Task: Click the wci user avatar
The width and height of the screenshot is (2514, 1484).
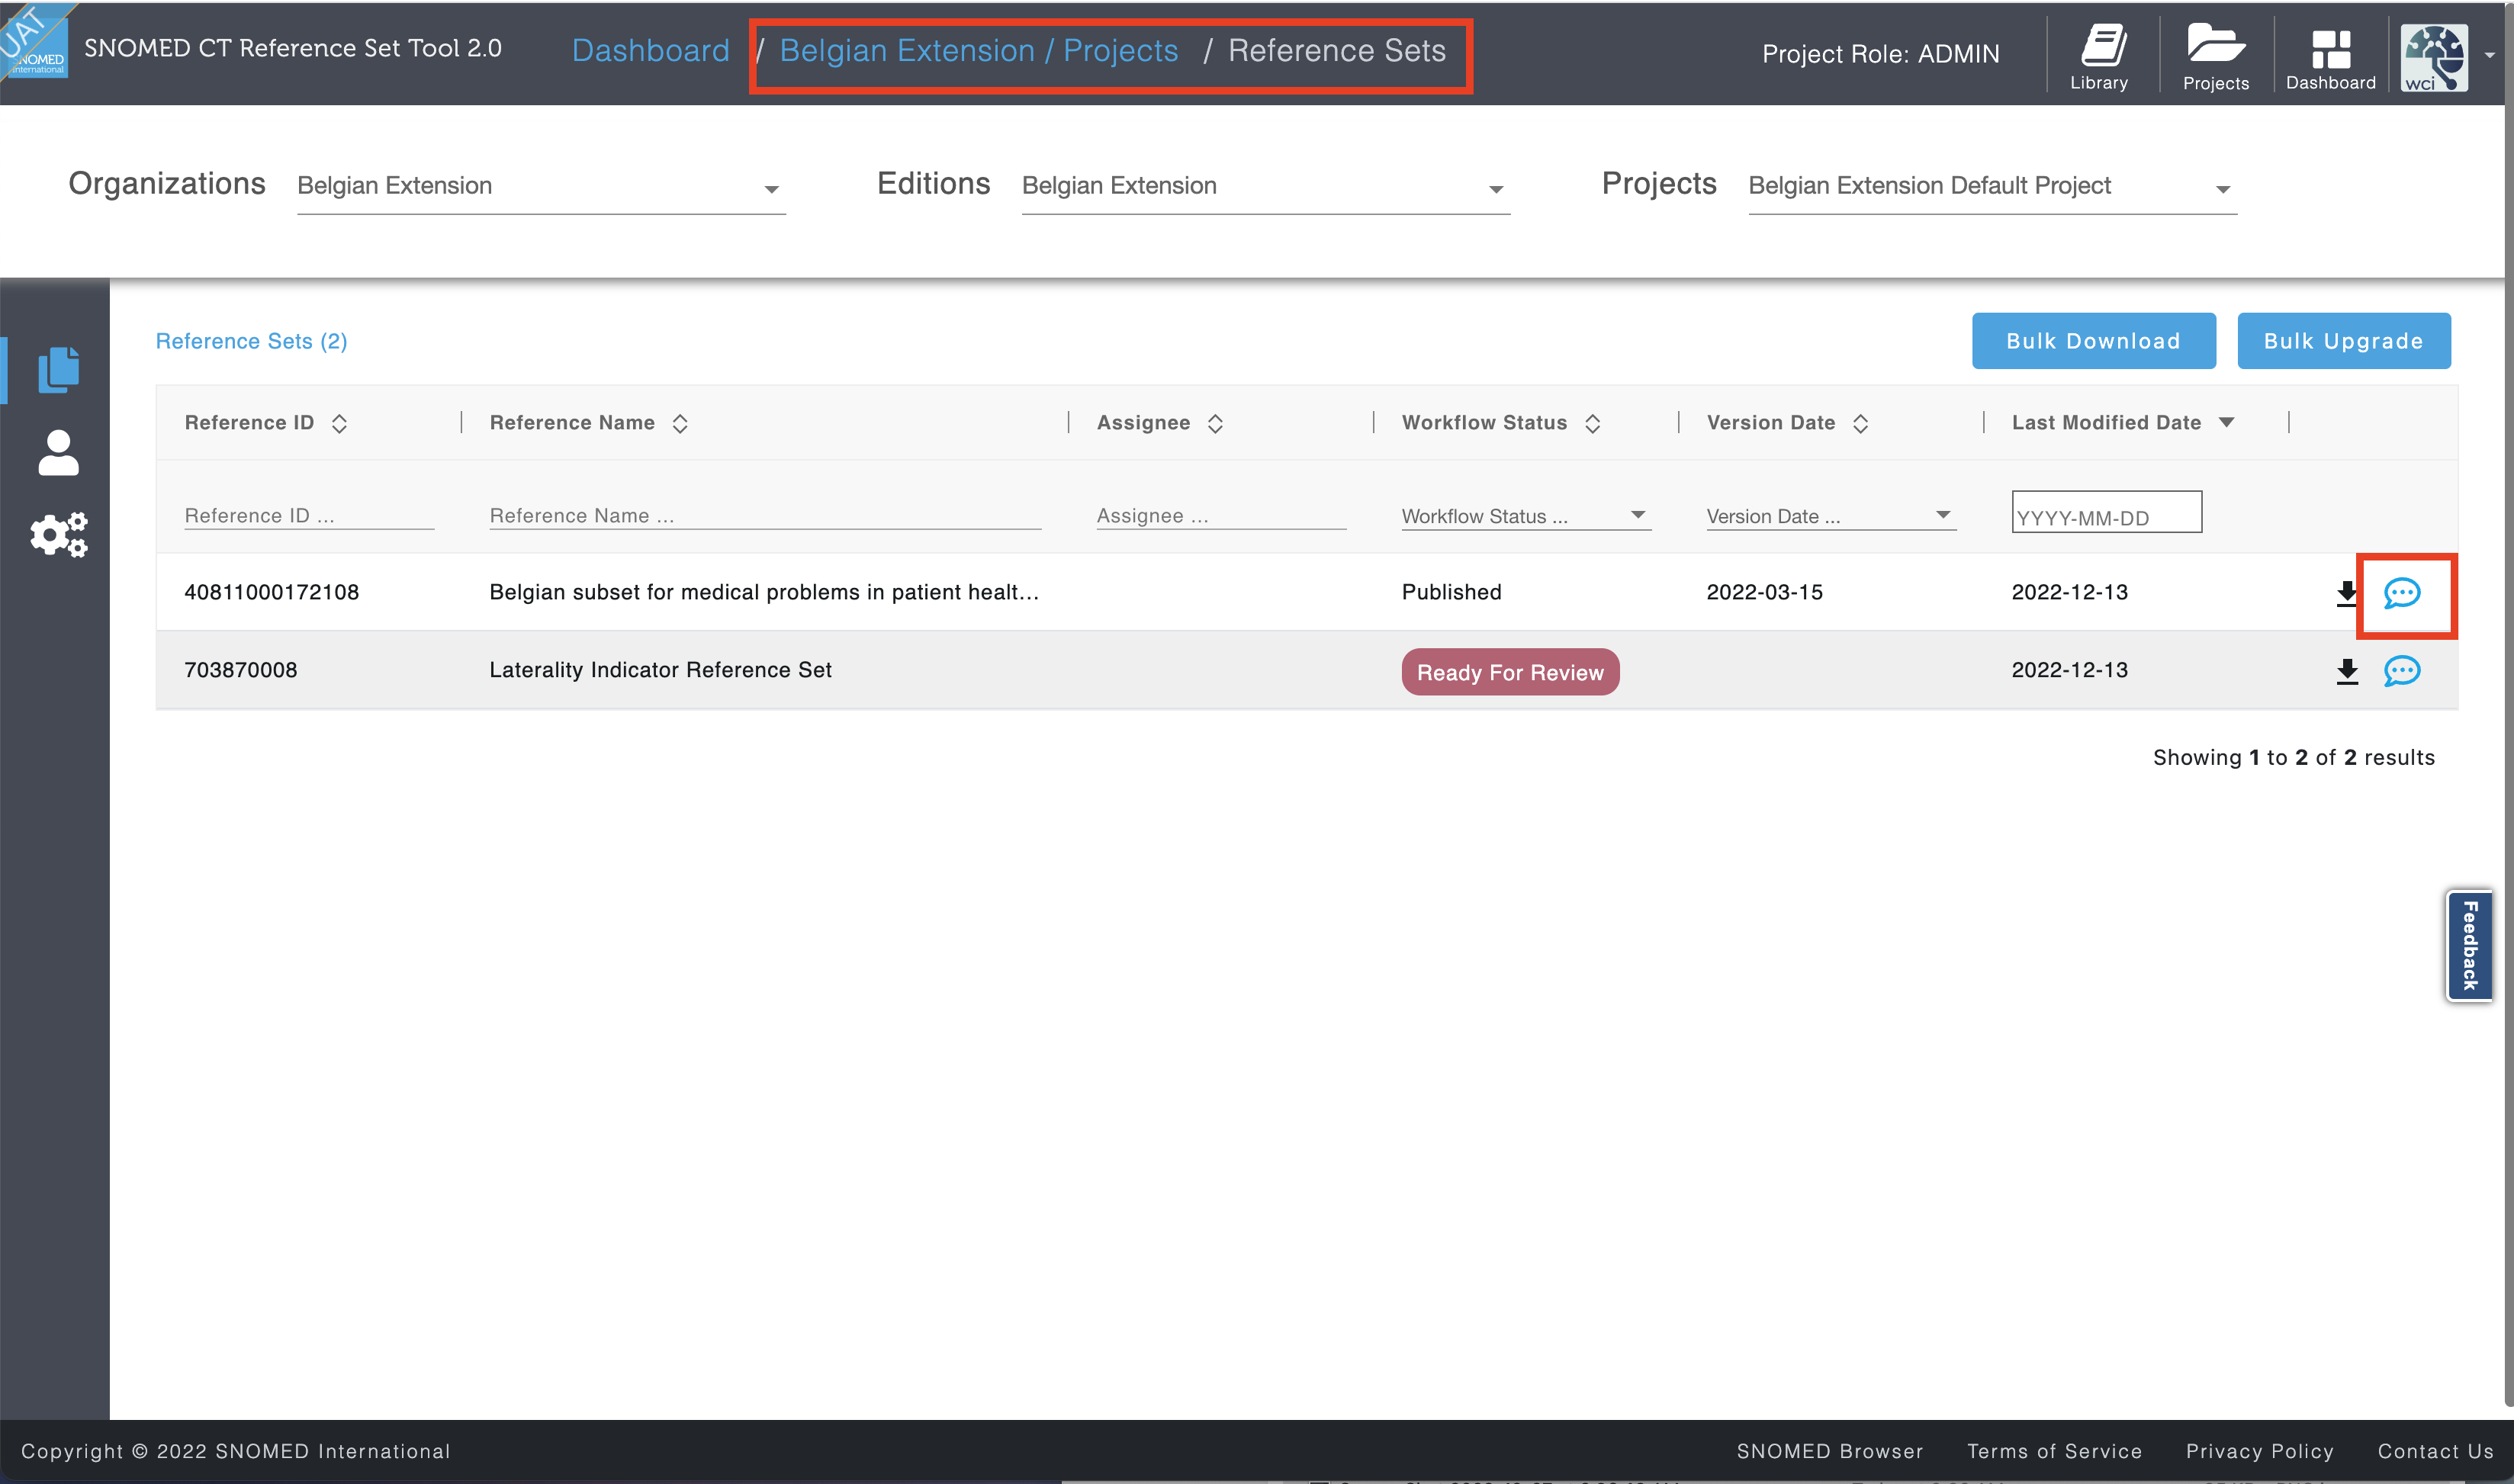Action: [x=2434, y=57]
